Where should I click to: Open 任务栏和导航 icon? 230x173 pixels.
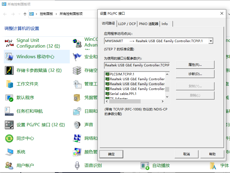(9, 111)
